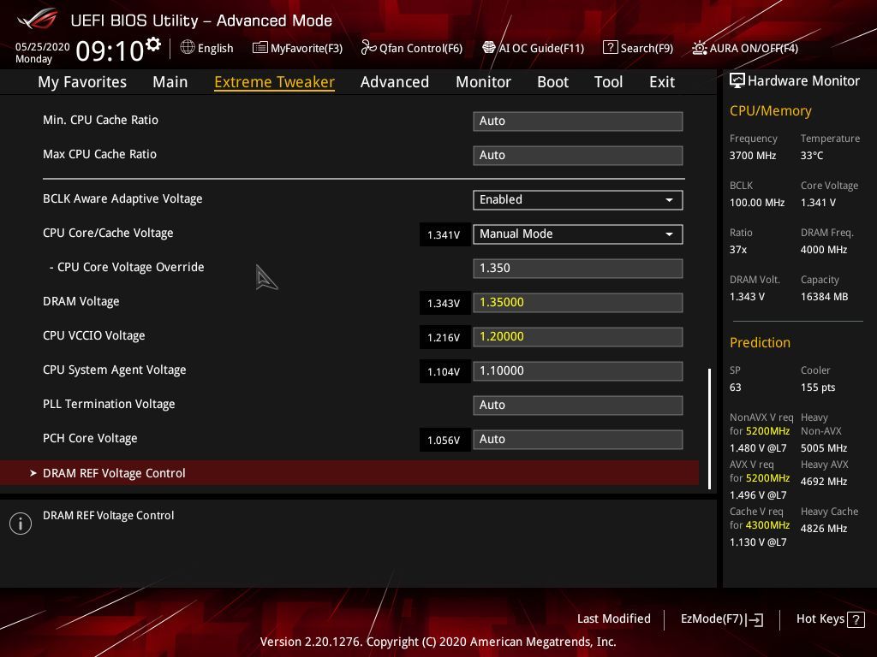
Task: Click the 1.341V CPU Core/Cache readout
Action: 444,234
